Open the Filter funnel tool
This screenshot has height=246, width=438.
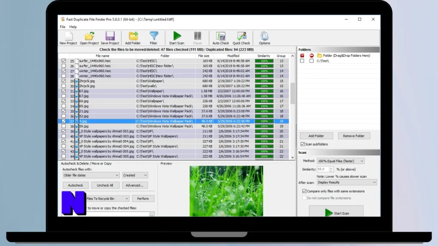(154, 36)
